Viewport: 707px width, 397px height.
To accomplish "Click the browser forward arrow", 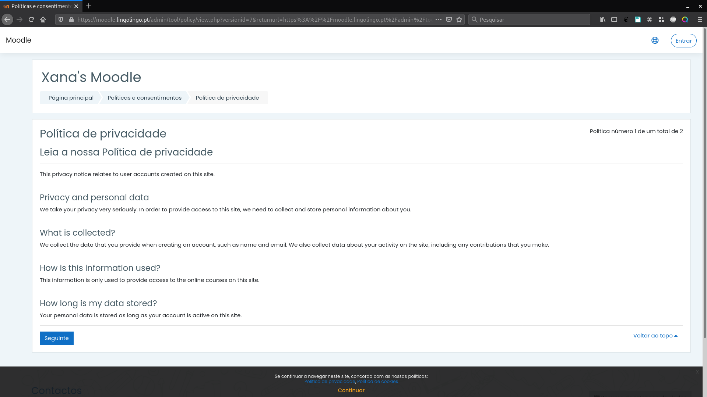I will 20,19.
